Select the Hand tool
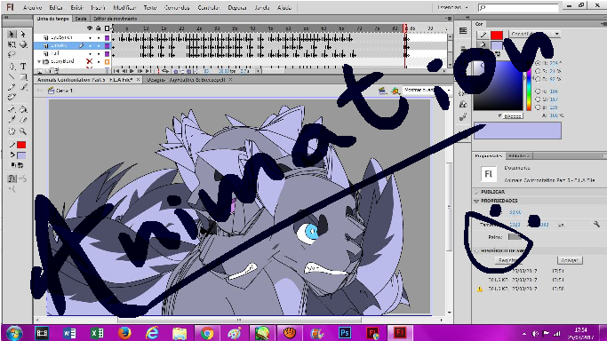The height and width of the screenshot is (341, 607). pyautogui.click(x=12, y=131)
